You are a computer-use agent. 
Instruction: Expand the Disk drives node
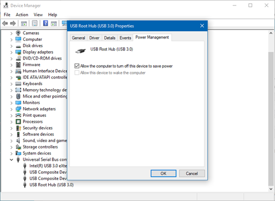tap(11, 46)
